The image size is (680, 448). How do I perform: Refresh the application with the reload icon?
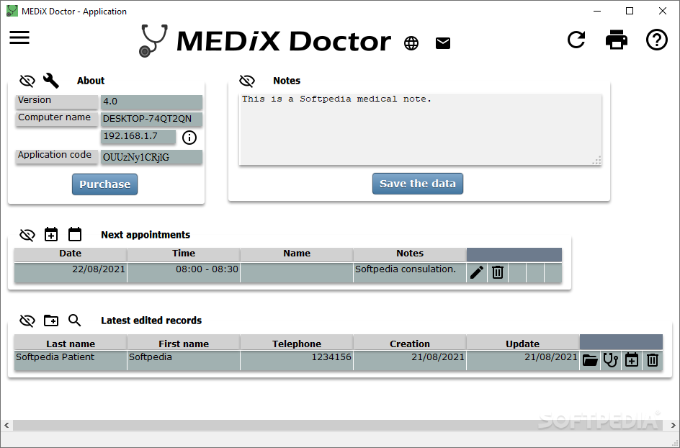576,40
